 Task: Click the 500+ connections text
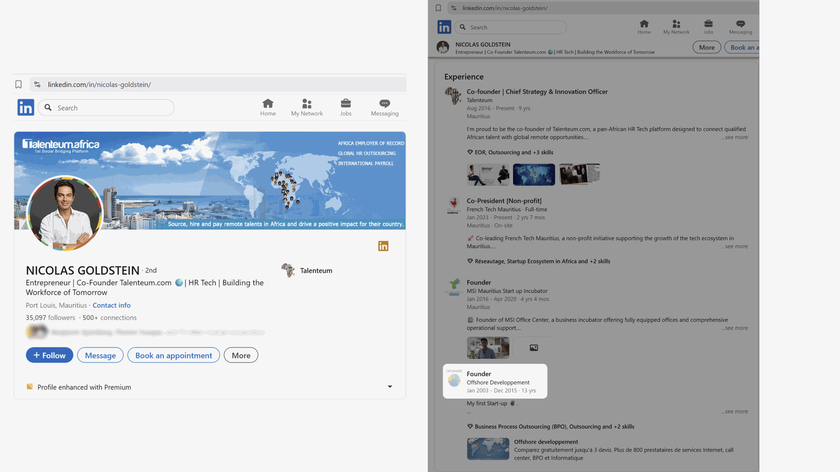109,318
